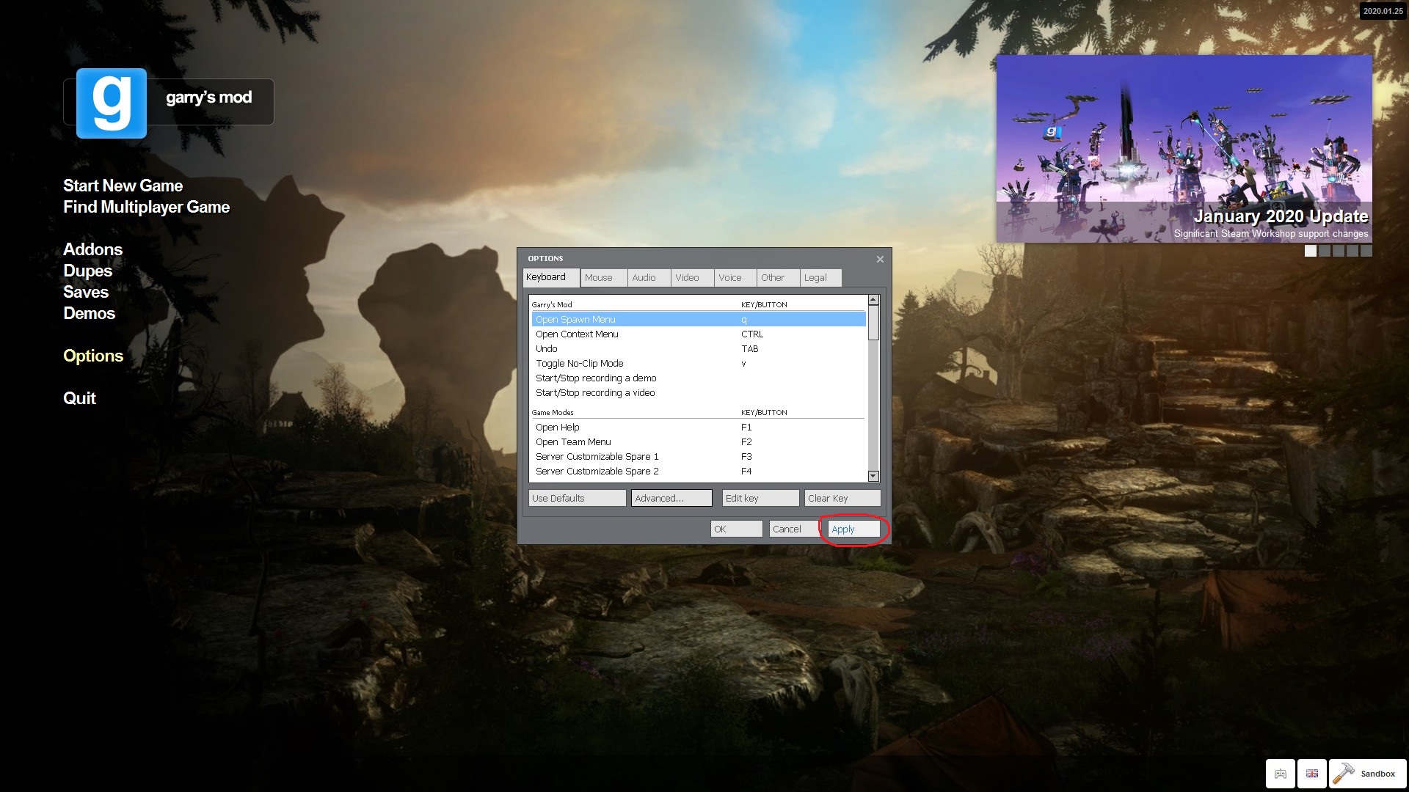The height and width of the screenshot is (792, 1409).
Task: Open the Sandbox gamemode selector
Action: point(1366,774)
